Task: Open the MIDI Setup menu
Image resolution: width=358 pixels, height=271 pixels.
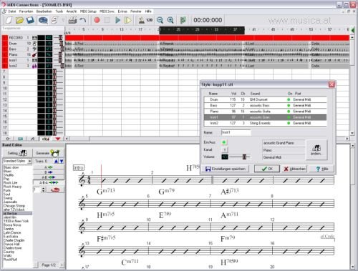Action: [88, 11]
